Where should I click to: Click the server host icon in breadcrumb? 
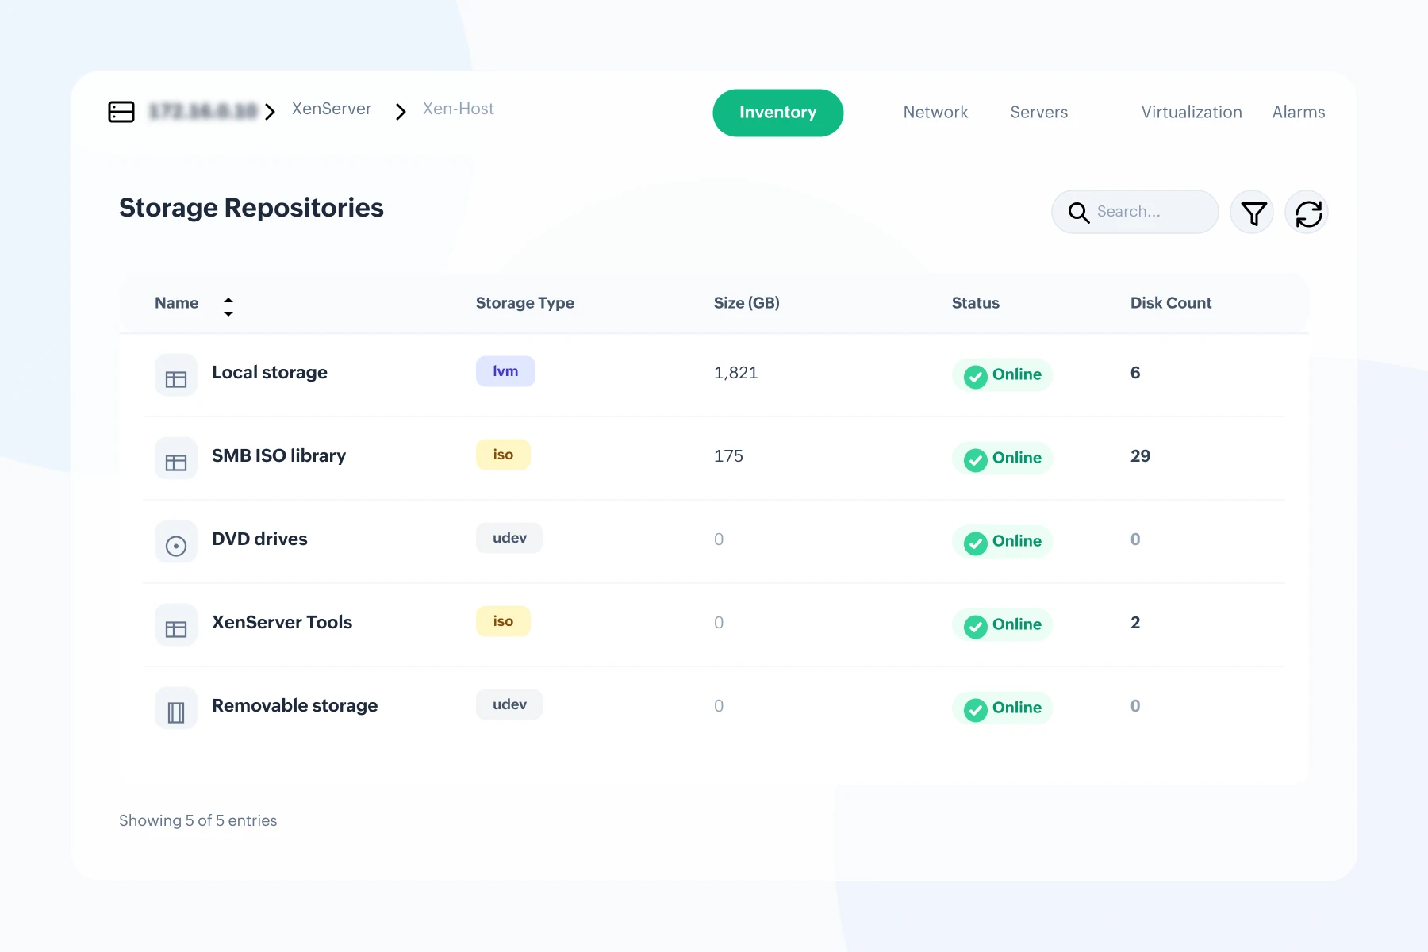[x=121, y=112]
